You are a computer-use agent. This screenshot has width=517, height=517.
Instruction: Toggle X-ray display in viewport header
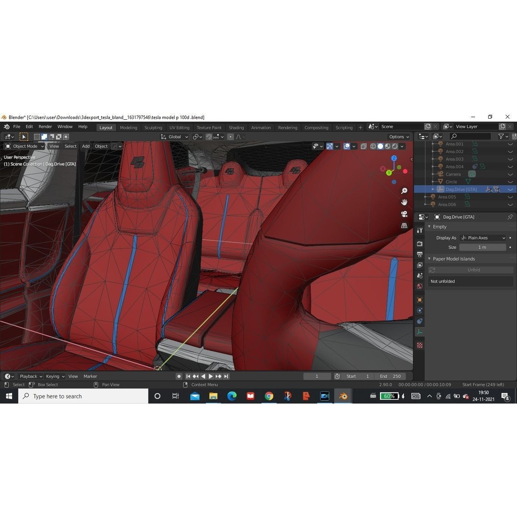coord(363,146)
